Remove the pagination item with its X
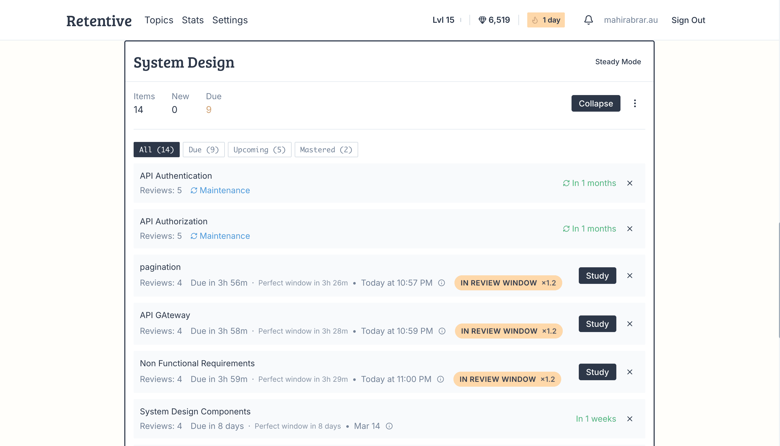Image resolution: width=780 pixels, height=446 pixels. pyautogui.click(x=630, y=276)
